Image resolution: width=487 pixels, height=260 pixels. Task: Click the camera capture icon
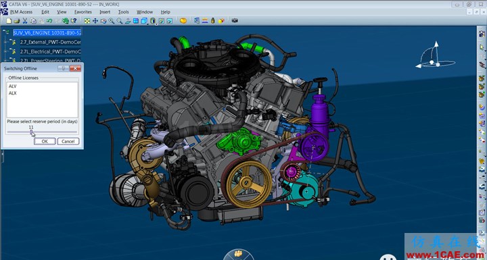click(235, 20)
